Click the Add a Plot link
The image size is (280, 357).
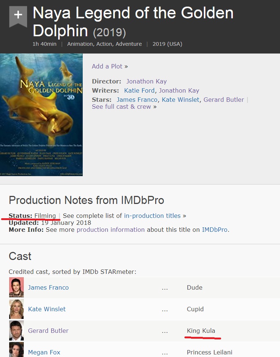107,66
